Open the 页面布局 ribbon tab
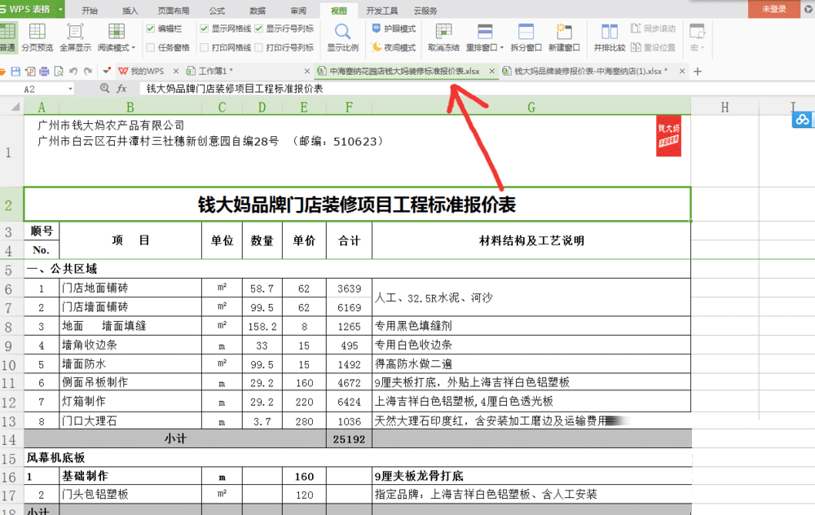The height and width of the screenshot is (515, 815). click(174, 11)
